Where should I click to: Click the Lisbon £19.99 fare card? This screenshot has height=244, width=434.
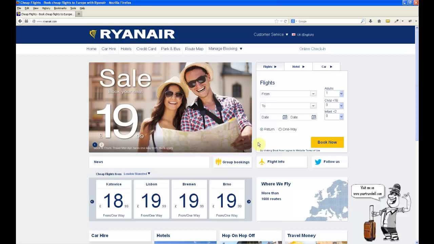click(152, 199)
